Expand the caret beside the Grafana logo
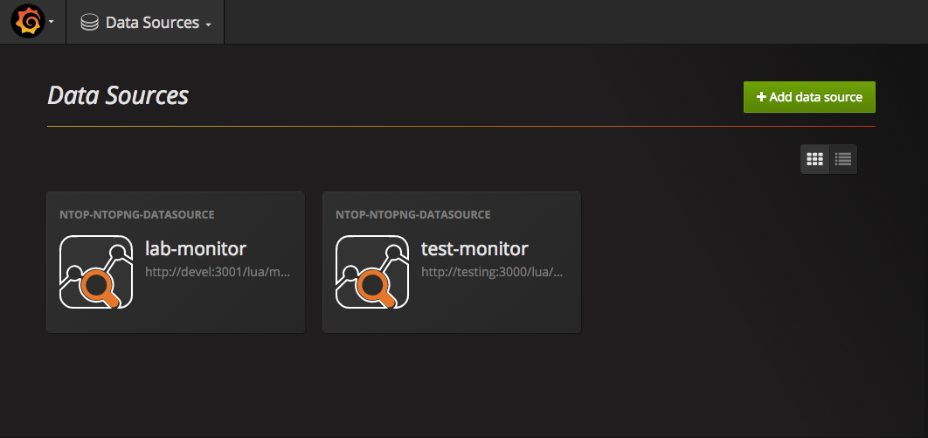The image size is (928, 438). (x=52, y=23)
